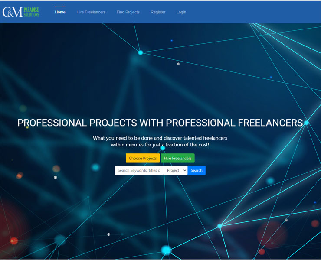
Task: Go to Hire Freelancers in the navbar
Action: point(91,12)
